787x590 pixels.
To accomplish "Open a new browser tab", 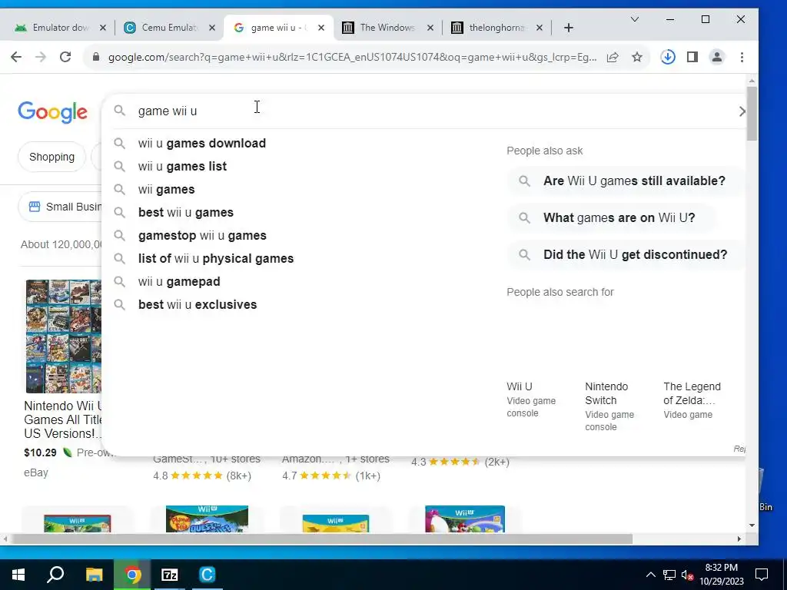I will tap(568, 28).
